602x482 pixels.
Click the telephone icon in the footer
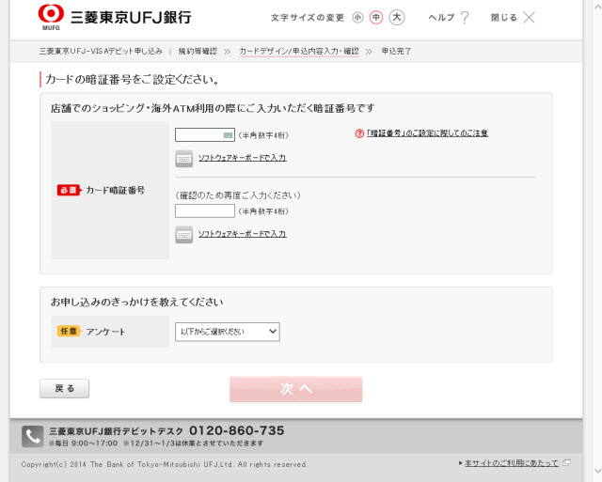pos(32,436)
